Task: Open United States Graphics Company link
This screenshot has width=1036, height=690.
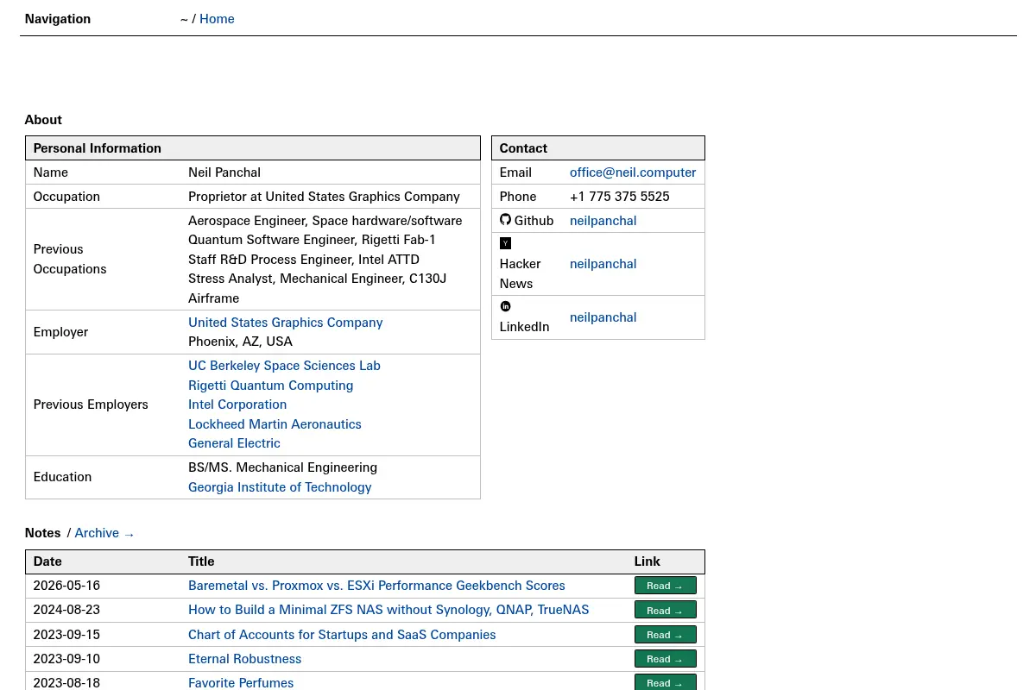Action: [285, 323]
